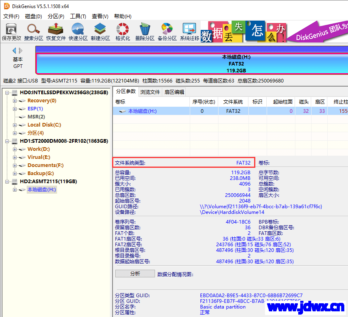
Task: Switch to the 浏览文件 tab
Action: click(150, 92)
